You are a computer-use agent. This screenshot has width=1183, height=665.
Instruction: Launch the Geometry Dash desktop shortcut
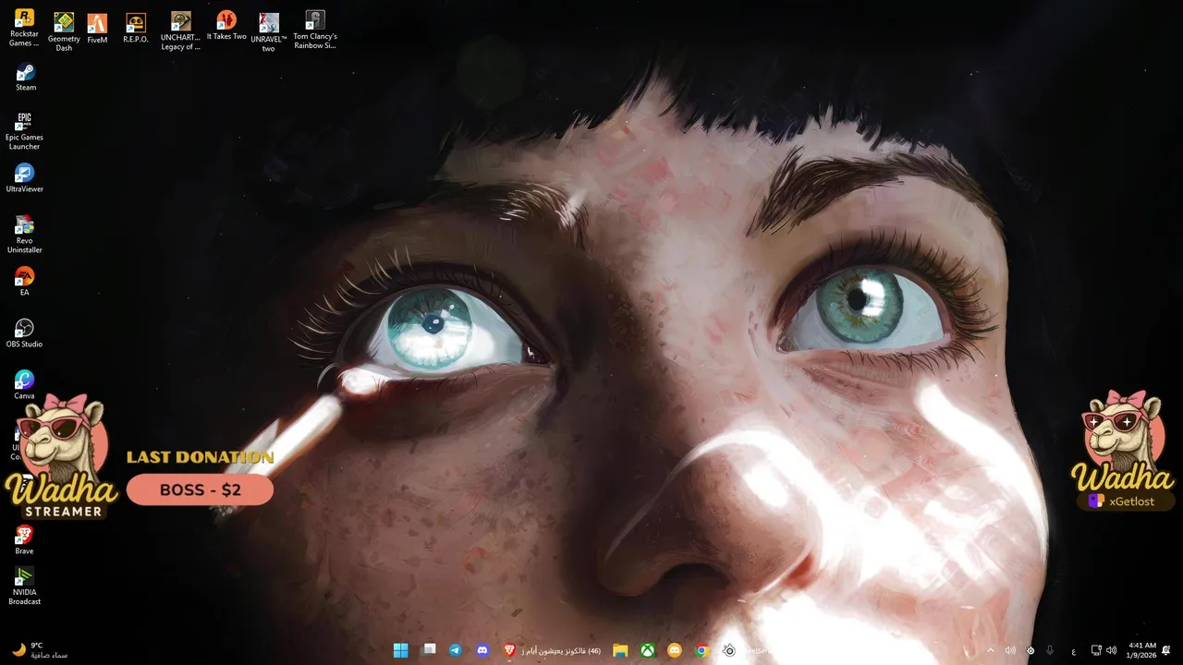(64, 31)
